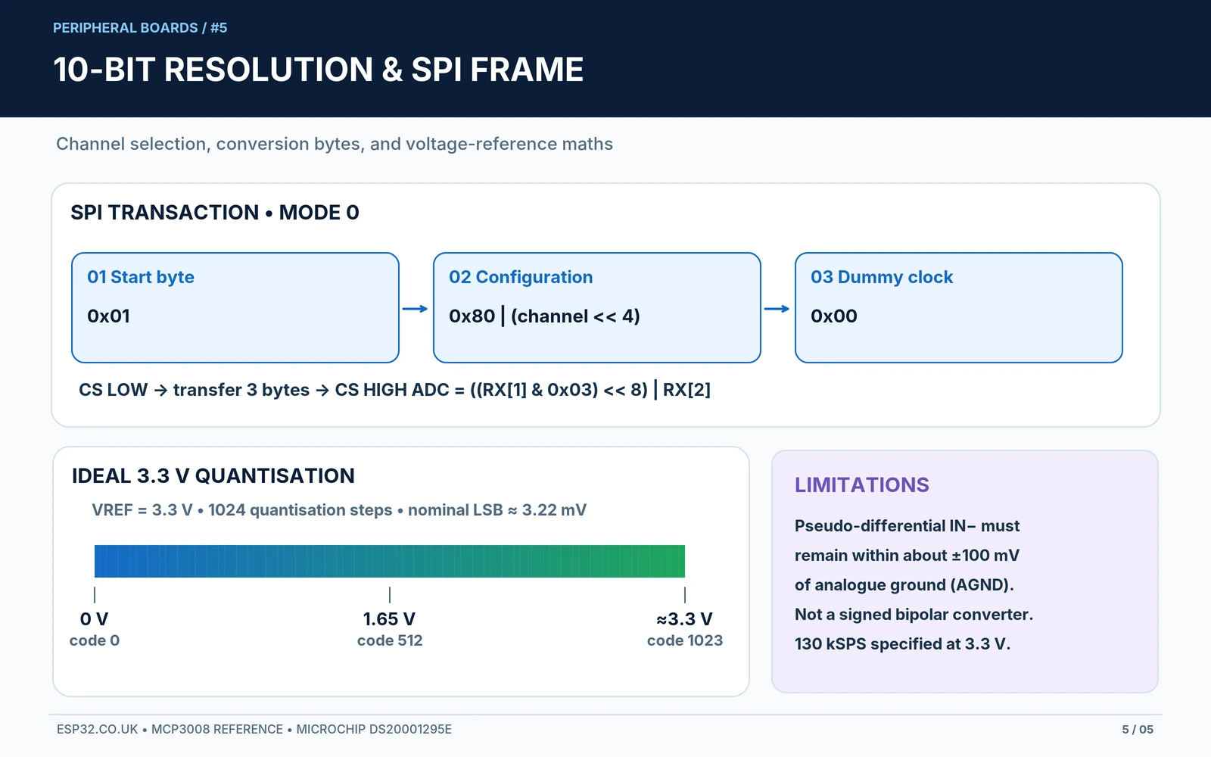Select the '02 Configuration' label
Viewport: 1211px width, 757px height.
coord(521,277)
